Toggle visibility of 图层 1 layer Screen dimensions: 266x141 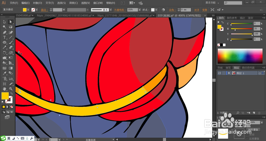(x=219, y=73)
